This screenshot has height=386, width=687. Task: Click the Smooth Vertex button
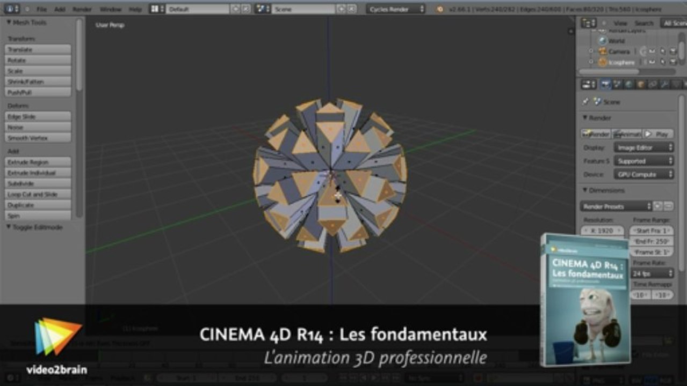click(x=38, y=138)
